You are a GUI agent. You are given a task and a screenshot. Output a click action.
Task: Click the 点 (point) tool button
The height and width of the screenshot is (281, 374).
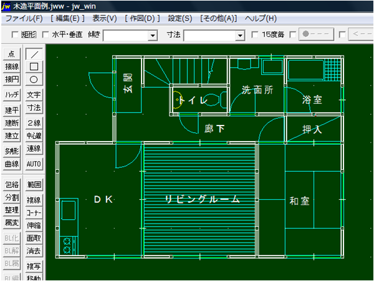[11, 55]
